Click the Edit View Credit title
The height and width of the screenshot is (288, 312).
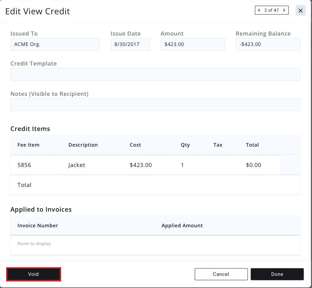coord(38,11)
